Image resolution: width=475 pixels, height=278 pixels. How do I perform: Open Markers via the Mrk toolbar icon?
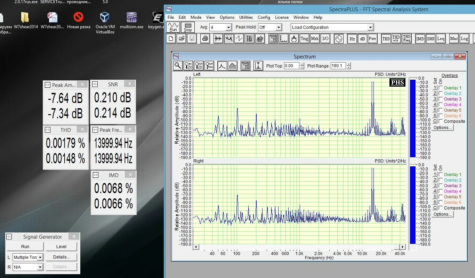pos(315,39)
